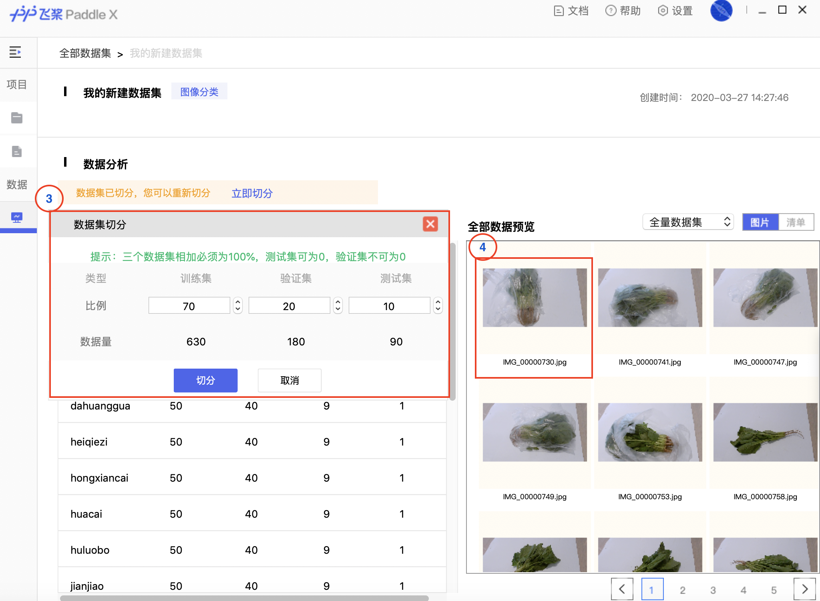Viewport: 820px width, 601px height.
Task: Increment training set percentage stepper up
Action: pyautogui.click(x=239, y=301)
